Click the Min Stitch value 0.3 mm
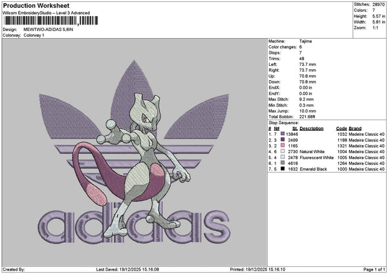This screenshot has width=388, height=274. pyautogui.click(x=307, y=105)
